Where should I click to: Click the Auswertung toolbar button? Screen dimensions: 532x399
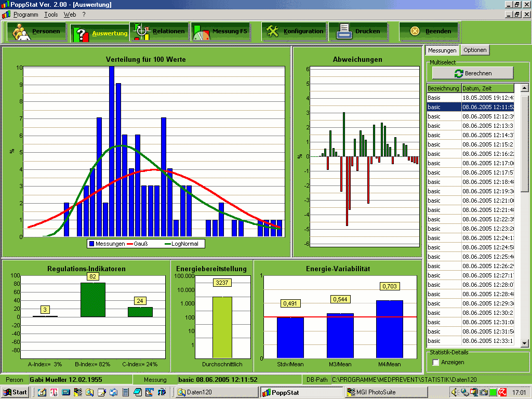(x=100, y=34)
